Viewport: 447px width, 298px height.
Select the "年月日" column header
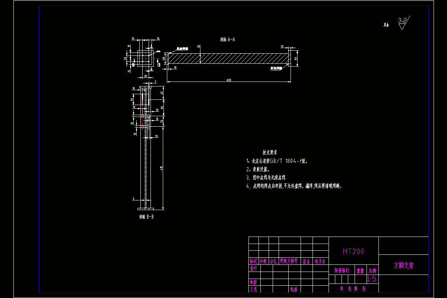point(320,261)
